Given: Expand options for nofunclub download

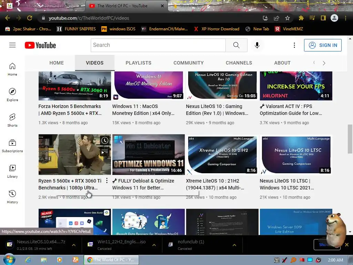Looking at the screenshot, I should point(234,245).
